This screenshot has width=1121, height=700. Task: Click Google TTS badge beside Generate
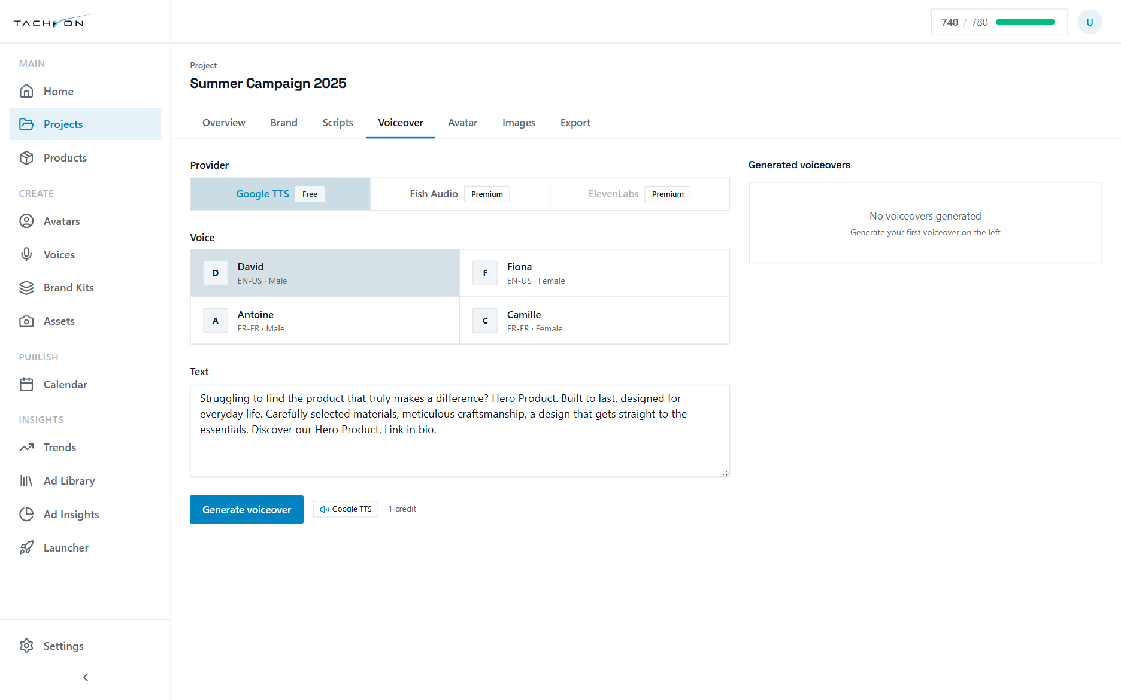[x=346, y=509]
